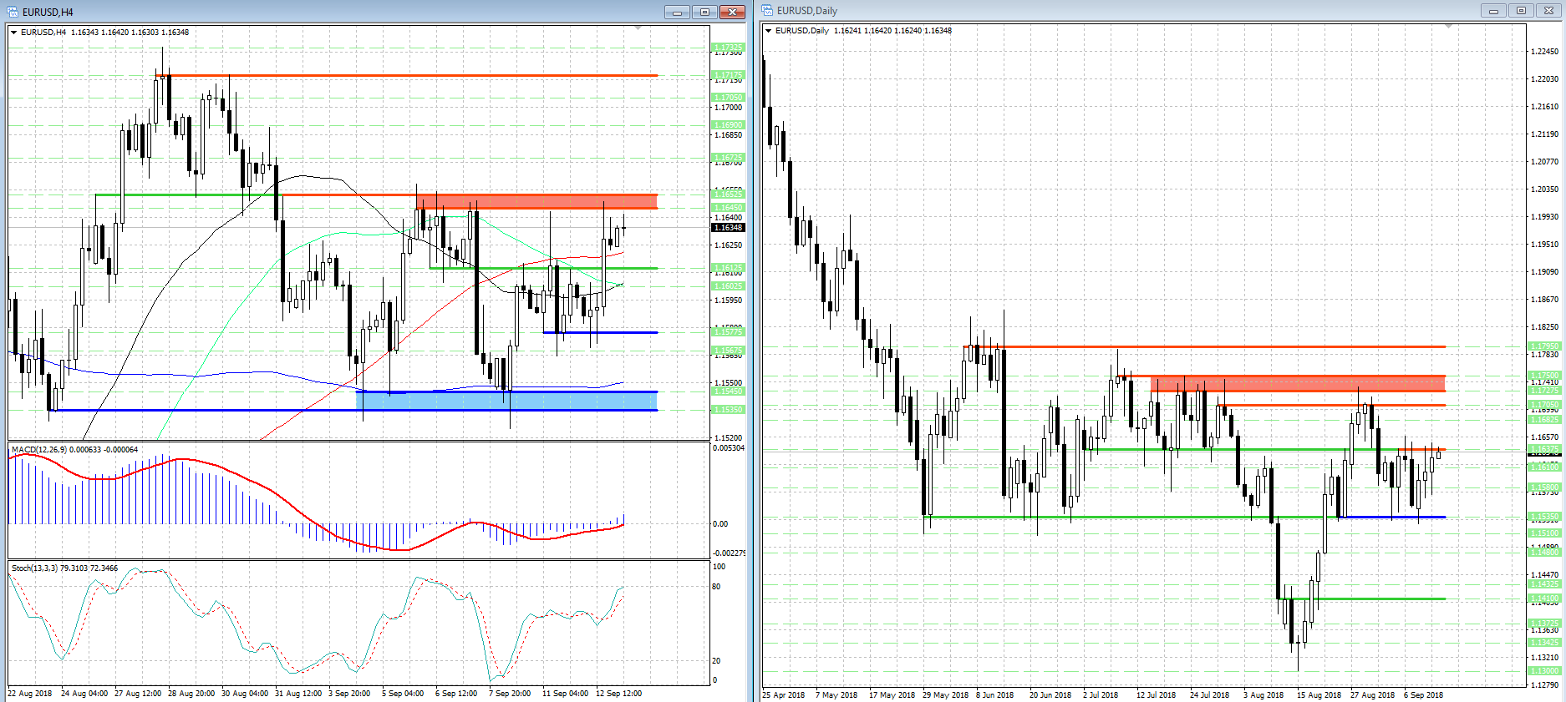Select the top red horizontal line on H4 chart
This screenshot has width=1566, height=702.
tap(406, 76)
